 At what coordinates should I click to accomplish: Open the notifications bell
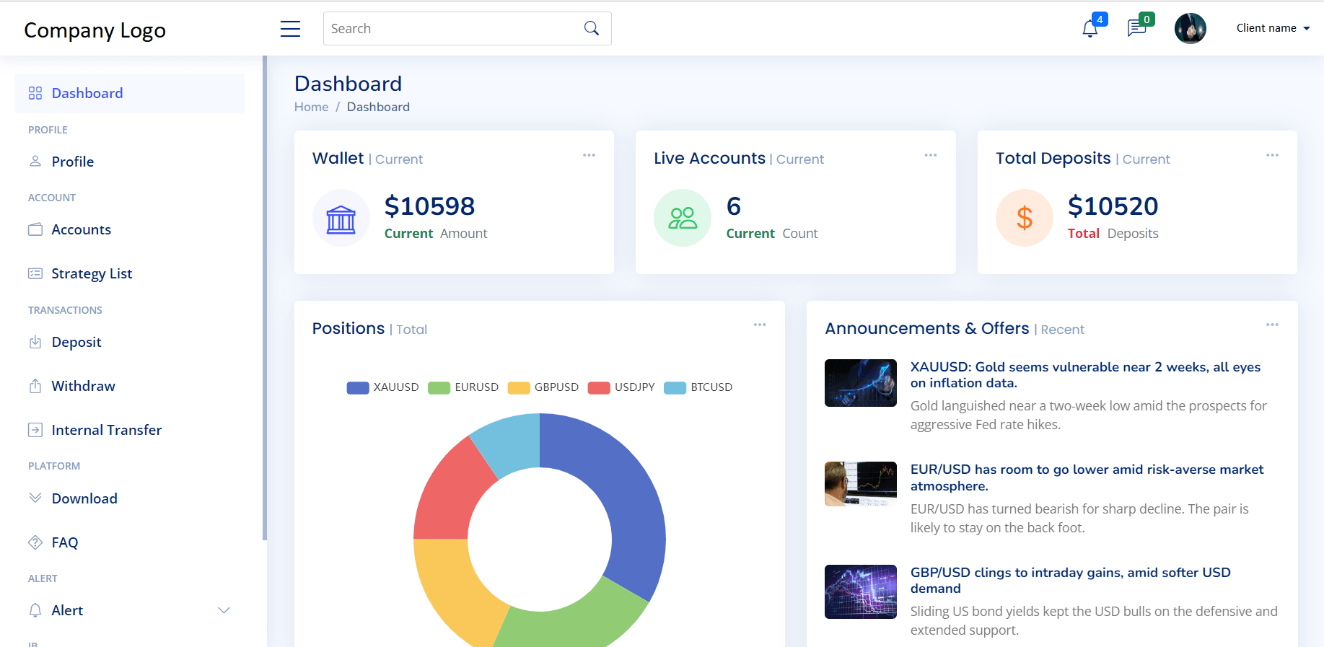click(1090, 29)
